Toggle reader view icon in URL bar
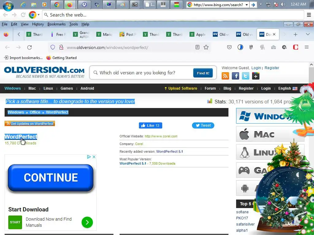 point(197,47)
